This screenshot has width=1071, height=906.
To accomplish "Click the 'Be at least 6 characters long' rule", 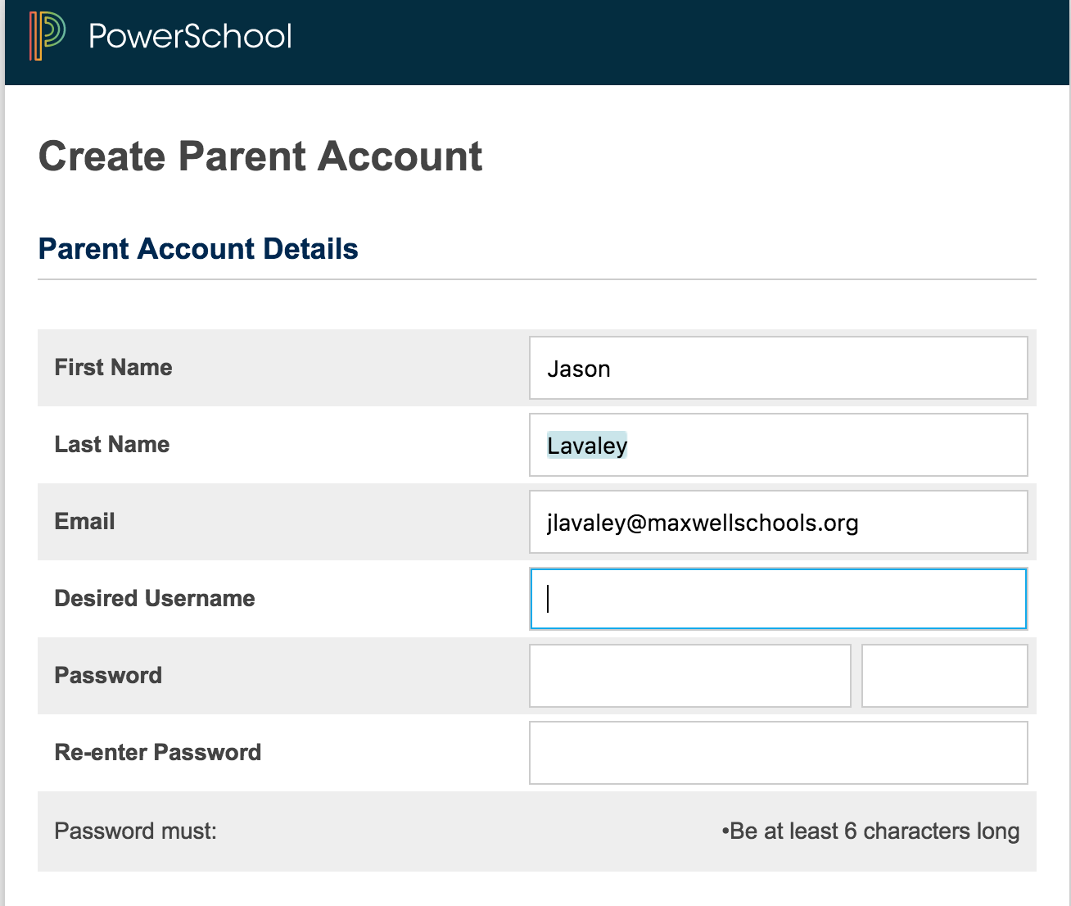I will [x=871, y=831].
